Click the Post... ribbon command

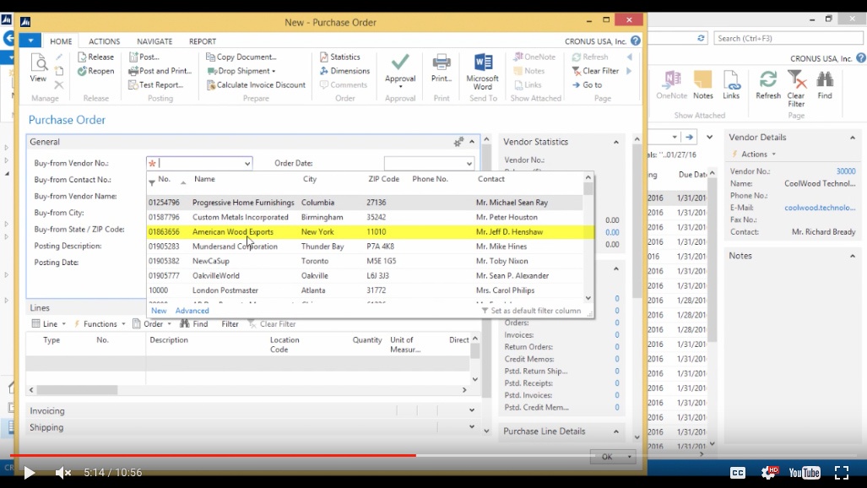pyautogui.click(x=144, y=57)
